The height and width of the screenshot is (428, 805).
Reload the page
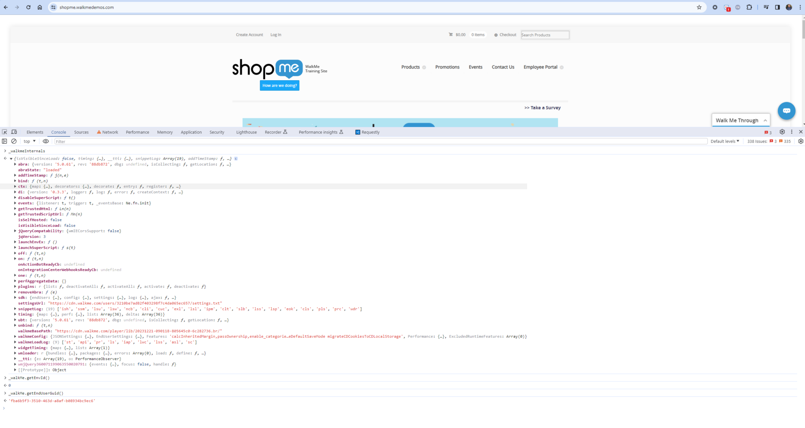(28, 7)
